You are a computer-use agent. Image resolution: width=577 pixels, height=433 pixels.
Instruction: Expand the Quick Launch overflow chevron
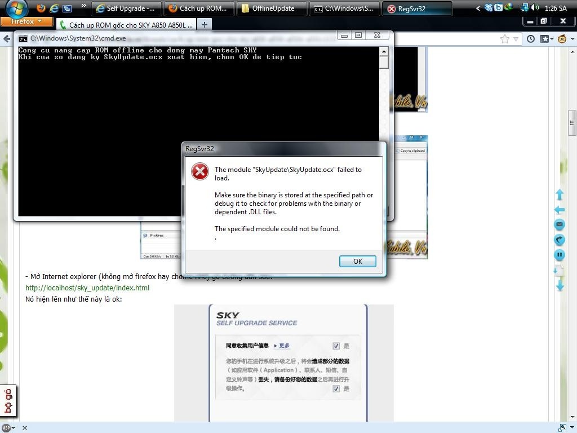[84, 6]
